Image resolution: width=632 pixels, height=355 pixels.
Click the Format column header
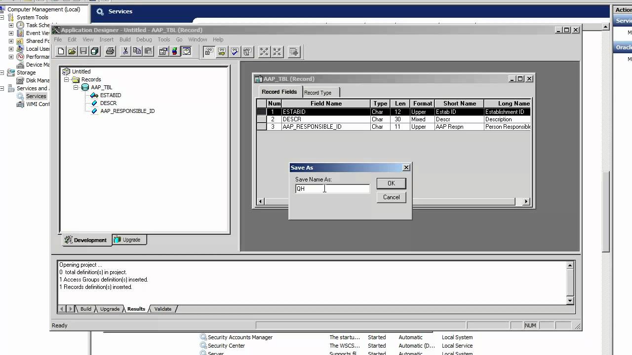point(422,104)
